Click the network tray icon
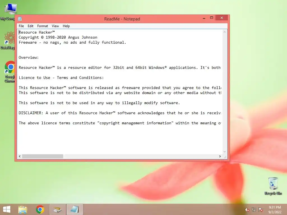The width and height of the screenshot is (287, 215). click(x=254, y=210)
